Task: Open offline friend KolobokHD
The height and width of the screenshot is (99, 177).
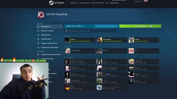Action: point(80,75)
